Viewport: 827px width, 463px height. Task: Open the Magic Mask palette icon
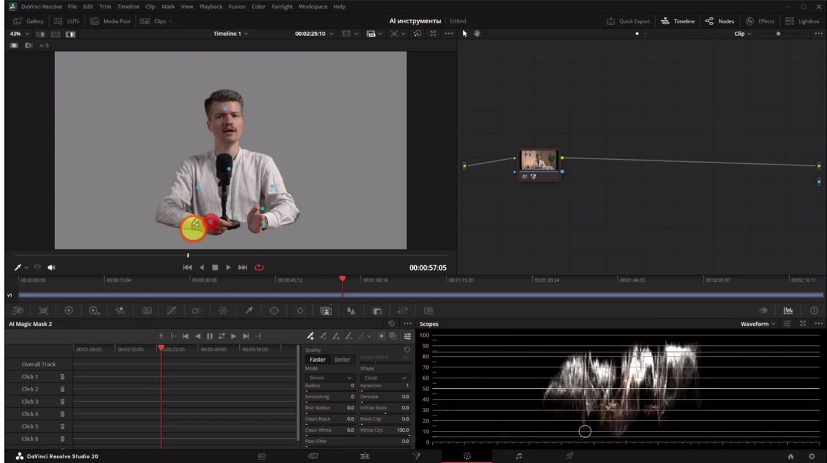click(326, 311)
